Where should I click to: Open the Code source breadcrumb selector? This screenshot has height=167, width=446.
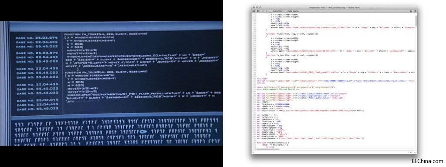point(293,11)
